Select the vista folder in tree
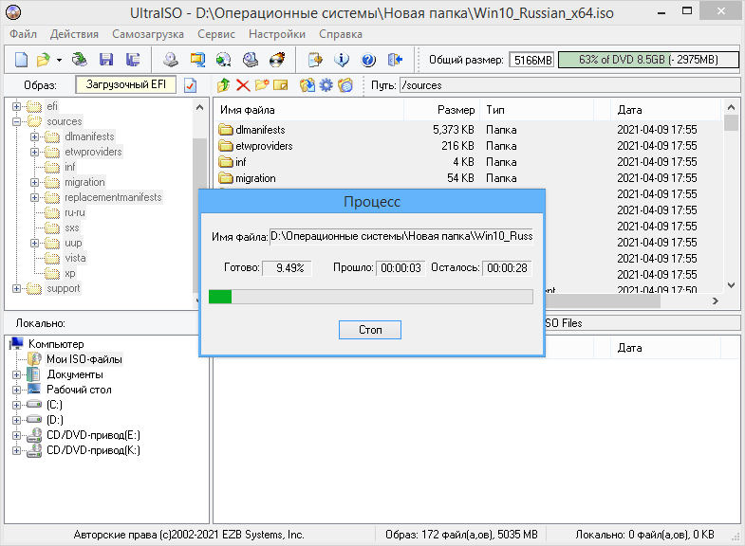This screenshot has height=546, width=745. [75, 258]
